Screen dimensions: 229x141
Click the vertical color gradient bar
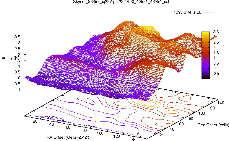click(205, 55)
